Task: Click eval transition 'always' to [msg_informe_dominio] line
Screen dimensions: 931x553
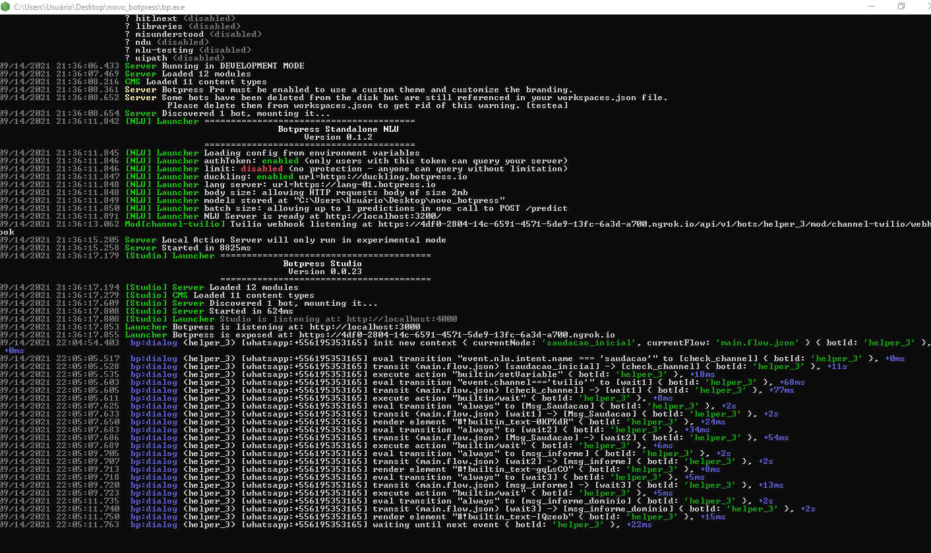Action: (386, 501)
